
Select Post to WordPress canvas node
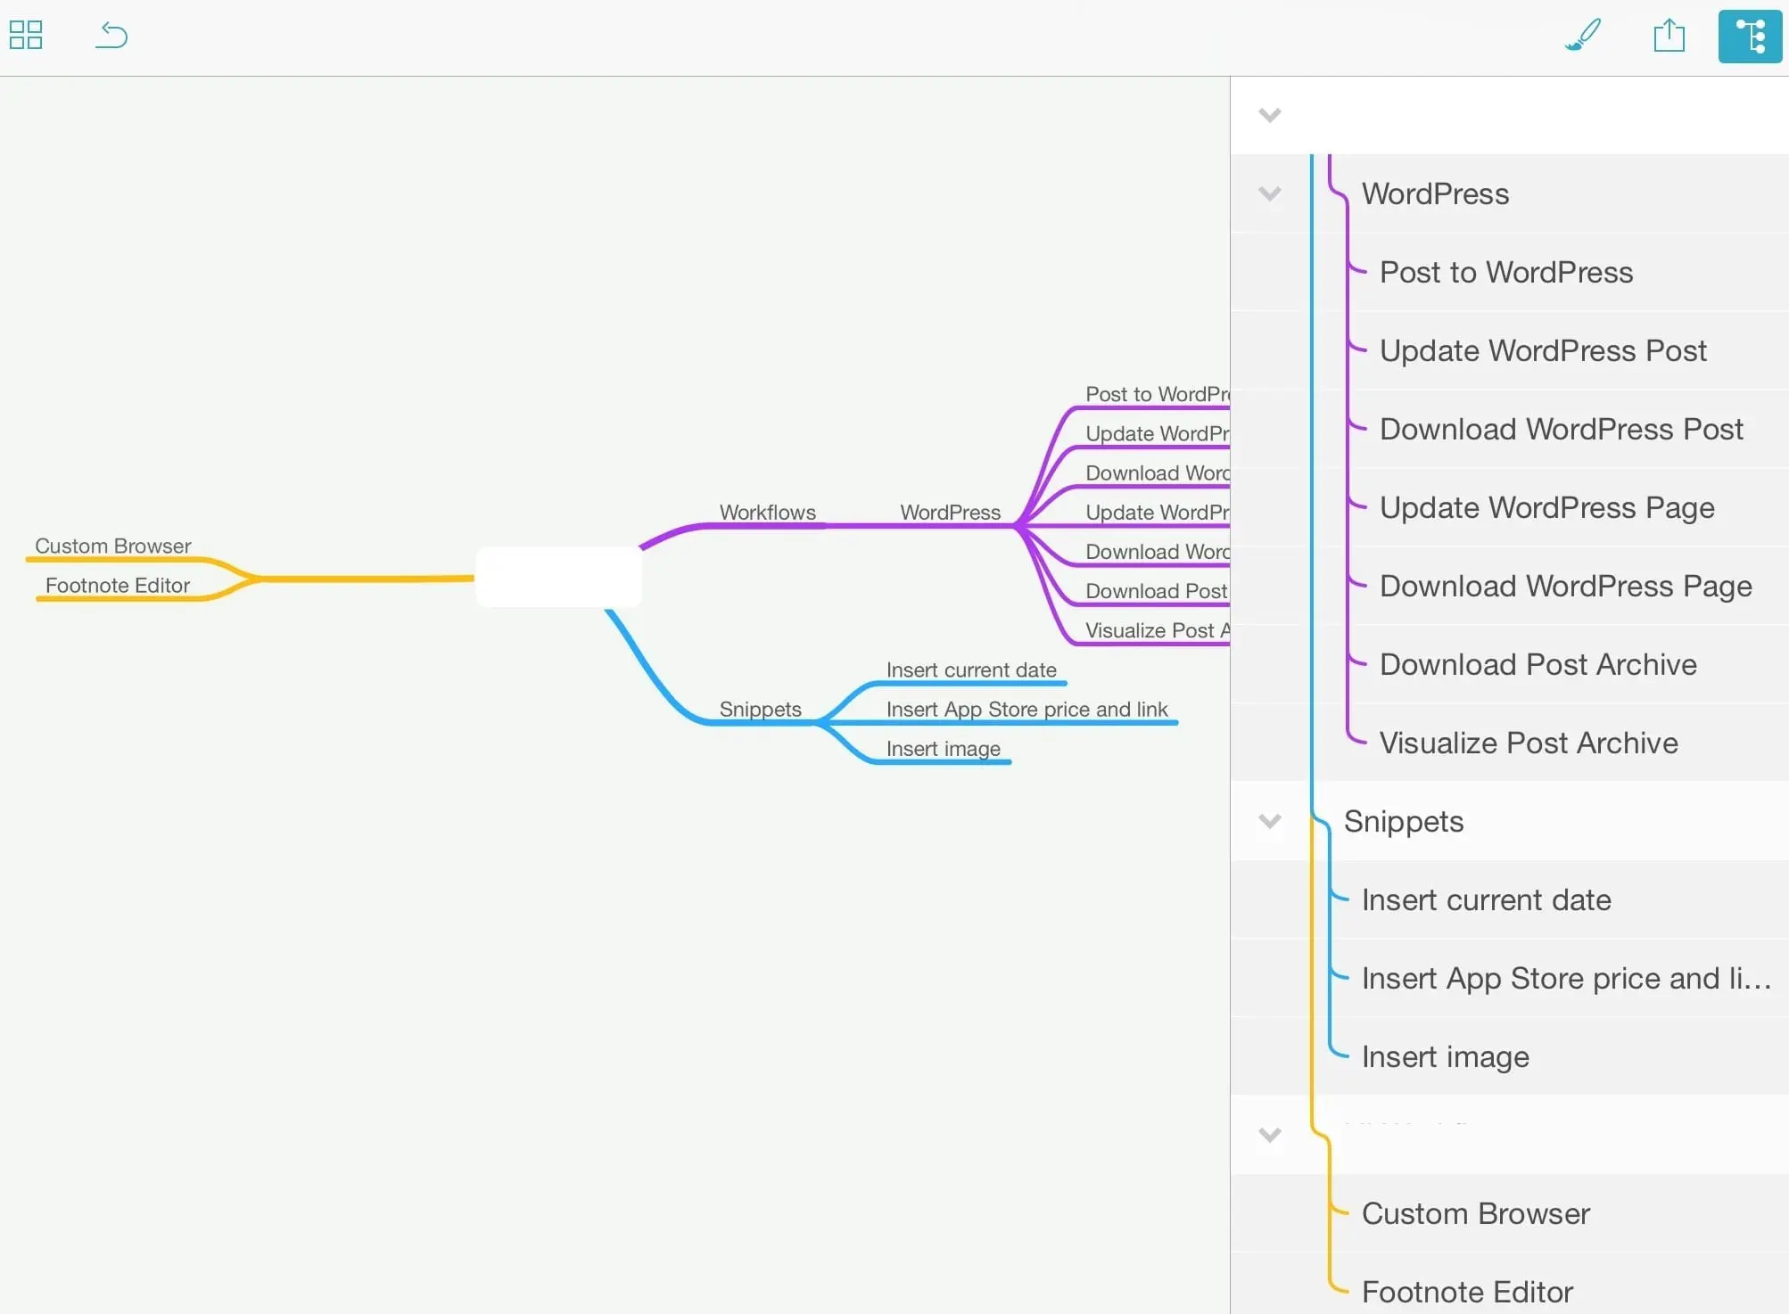pyautogui.click(x=1157, y=394)
